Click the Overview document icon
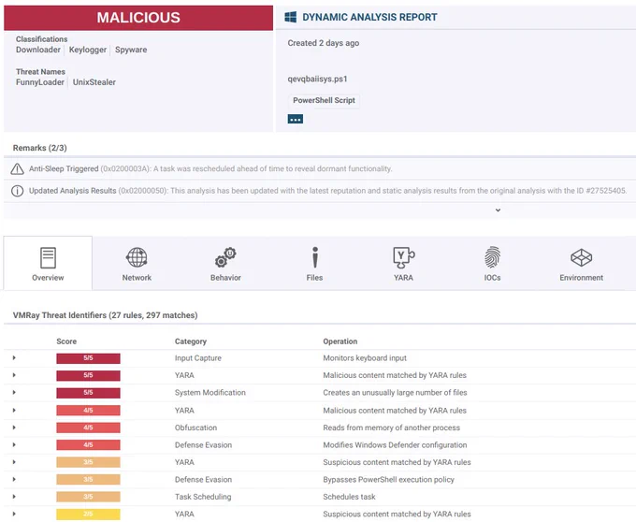This screenshot has height=522, width=636. [x=48, y=257]
